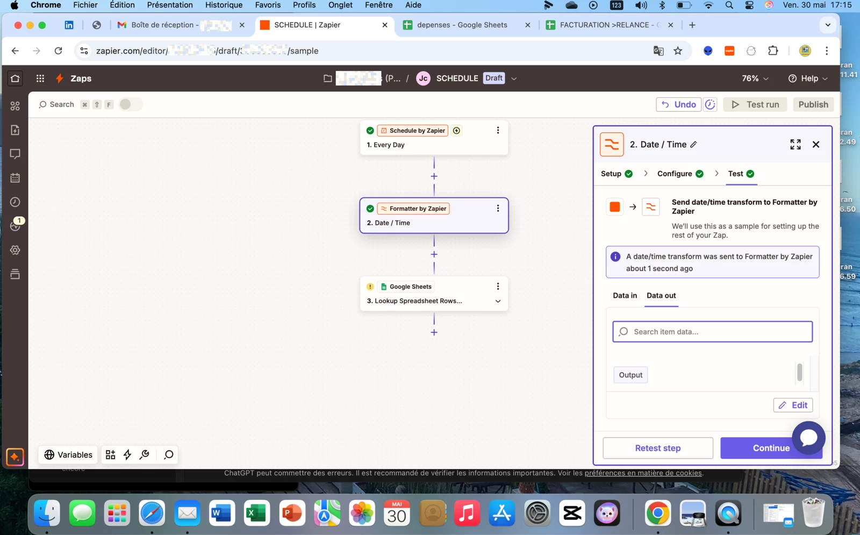Open three-dot menu of Google Sheets step

(x=498, y=287)
